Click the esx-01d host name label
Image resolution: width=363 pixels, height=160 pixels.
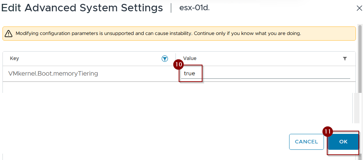195,8
